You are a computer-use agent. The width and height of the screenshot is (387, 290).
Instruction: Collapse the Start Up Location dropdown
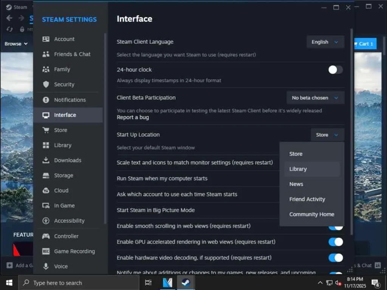coord(327,135)
